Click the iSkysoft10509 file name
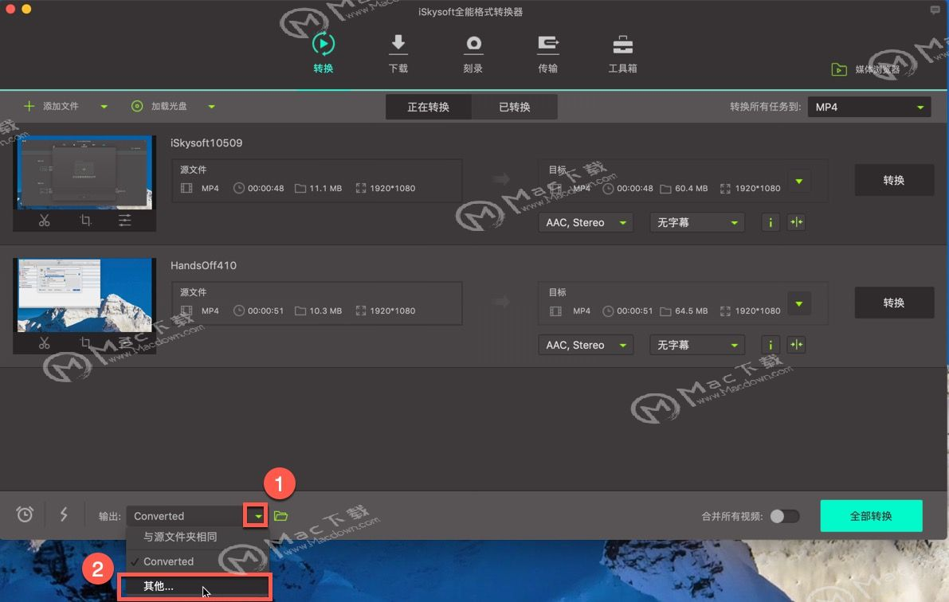 coord(206,143)
